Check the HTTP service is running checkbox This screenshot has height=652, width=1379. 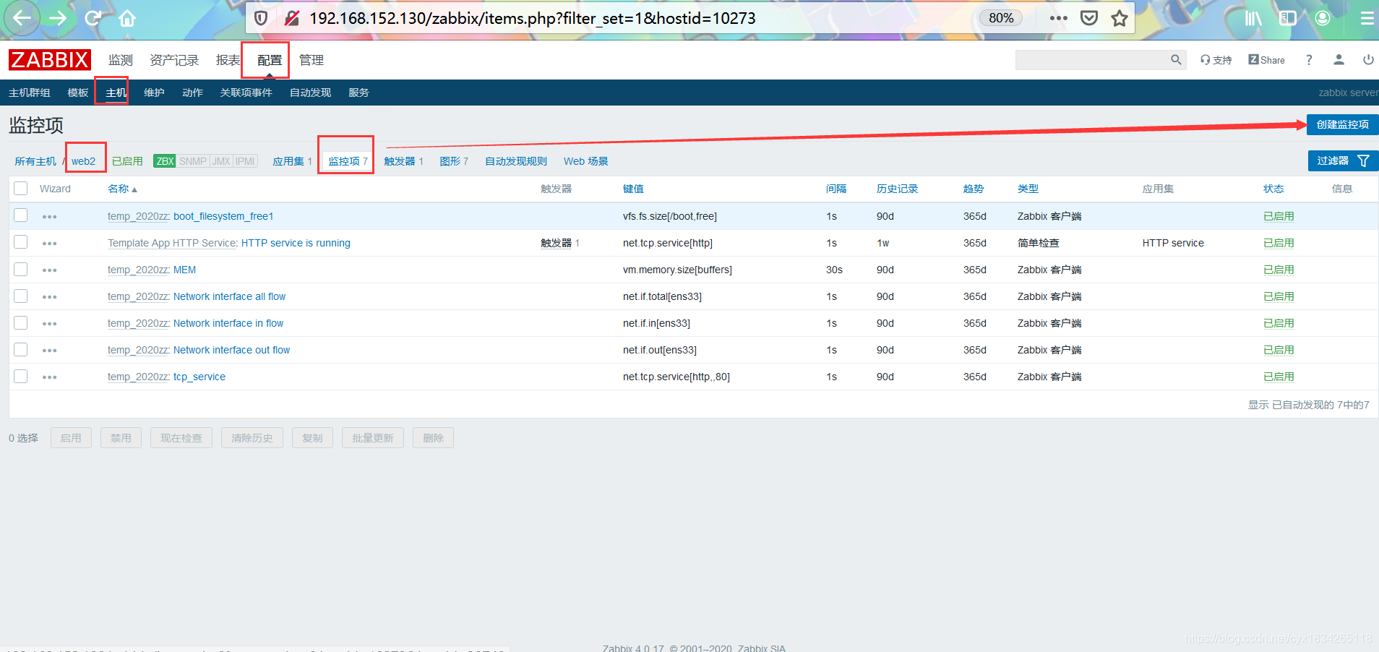click(x=21, y=241)
